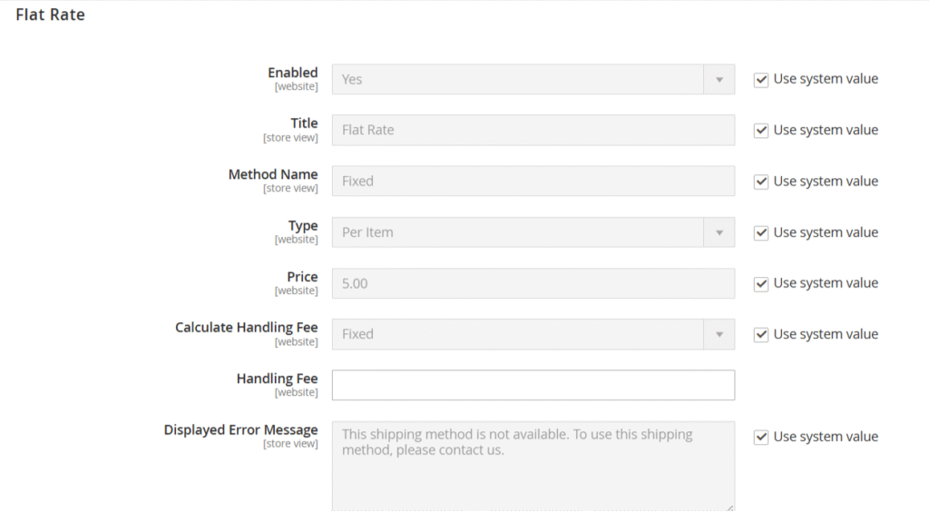929x522 pixels.
Task: Click the Calculate Handling Fee label
Action: point(246,327)
